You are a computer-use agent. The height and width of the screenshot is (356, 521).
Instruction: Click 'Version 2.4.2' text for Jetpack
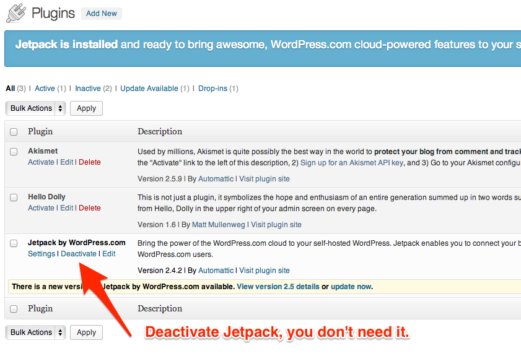click(160, 271)
